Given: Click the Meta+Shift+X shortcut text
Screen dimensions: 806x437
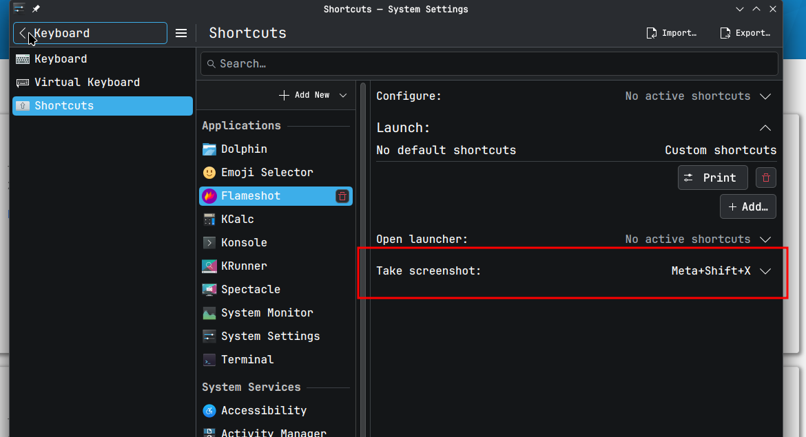Looking at the screenshot, I should point(711,271).
